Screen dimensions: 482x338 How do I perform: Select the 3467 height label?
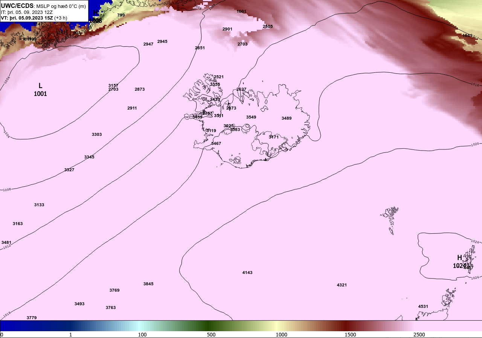click(x=216, y=143)
